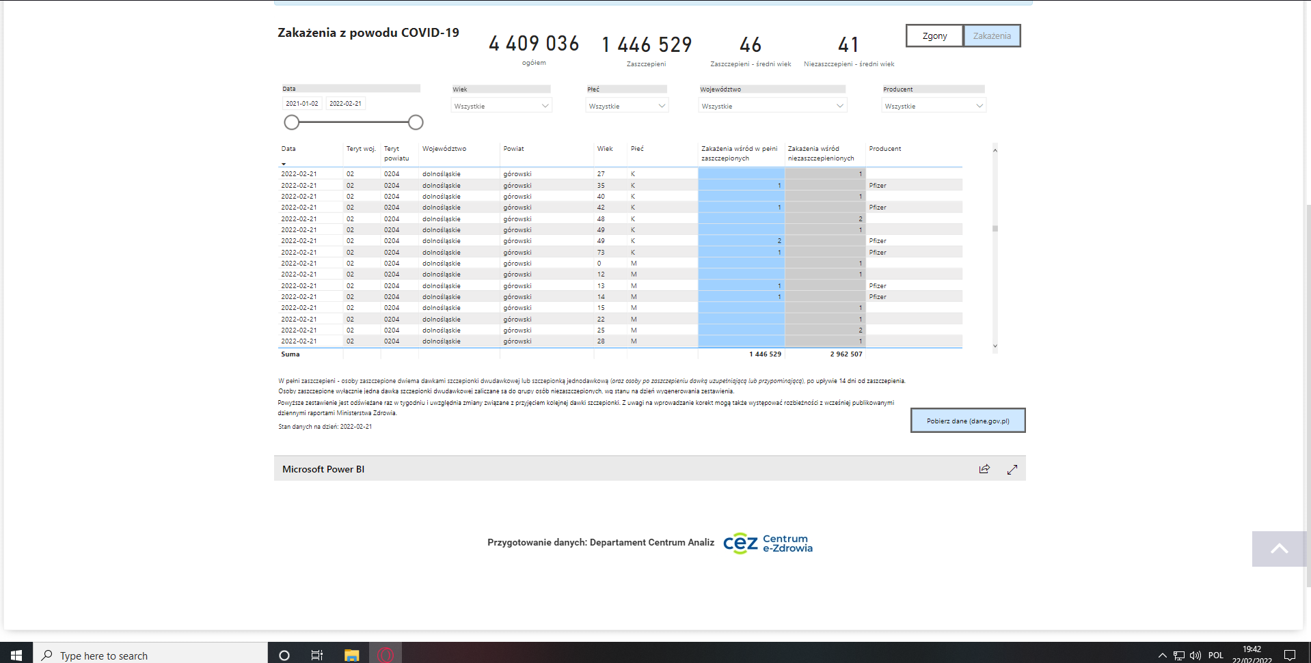Click the table vertical scrollbar thumb
1311x663 pixels.
tap(995, 229)
